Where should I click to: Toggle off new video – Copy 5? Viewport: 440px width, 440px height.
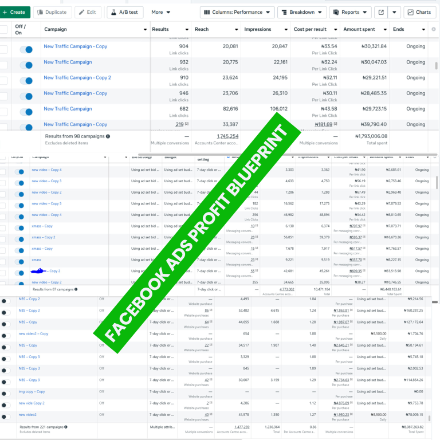[x=19, y=206]
